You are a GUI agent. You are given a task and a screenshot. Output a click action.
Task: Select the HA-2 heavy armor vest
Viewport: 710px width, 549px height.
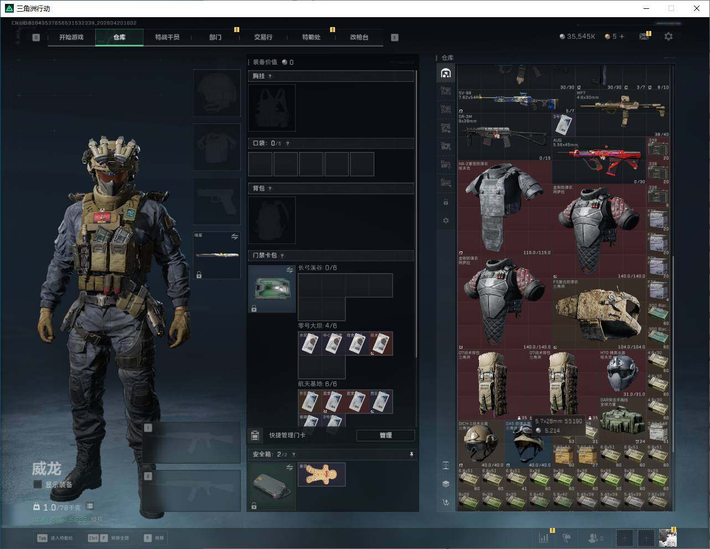tap(505, 208)
